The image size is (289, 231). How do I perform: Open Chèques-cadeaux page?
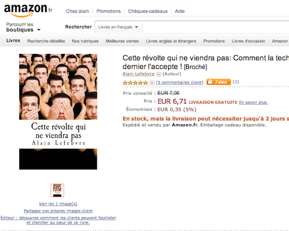click(148, 11)
